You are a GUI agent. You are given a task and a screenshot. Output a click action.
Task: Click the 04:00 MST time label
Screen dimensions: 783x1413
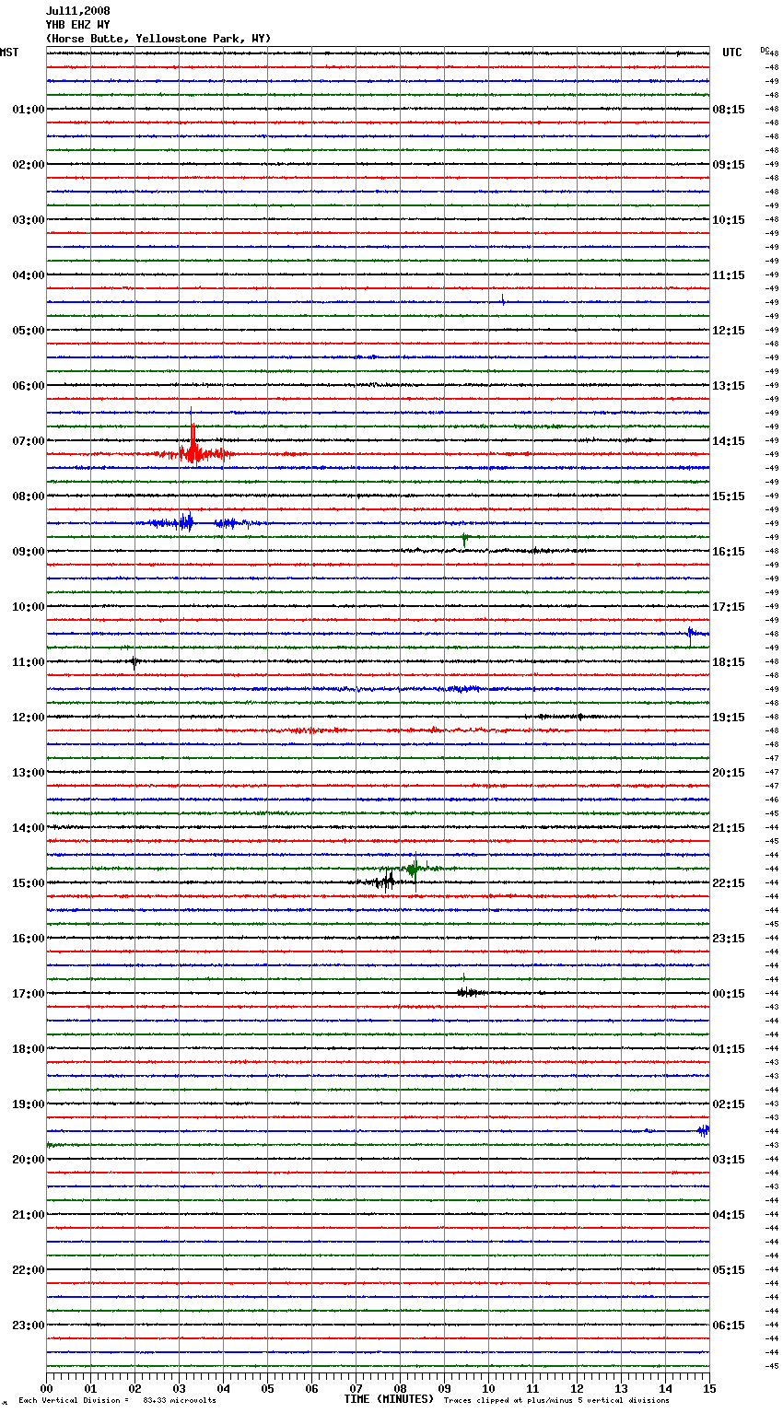tap(29, 275)
